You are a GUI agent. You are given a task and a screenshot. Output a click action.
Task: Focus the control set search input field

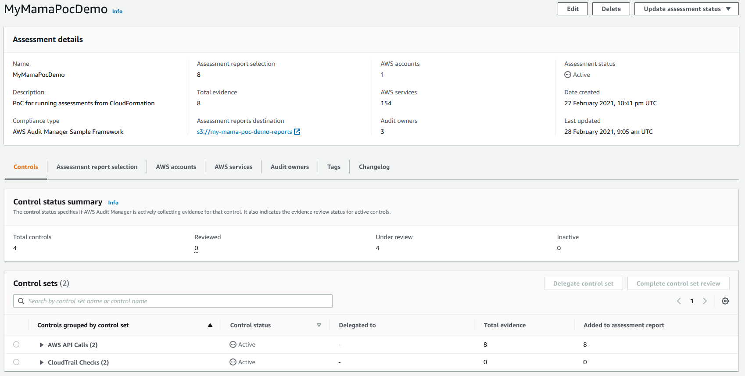tap(173, 301)
